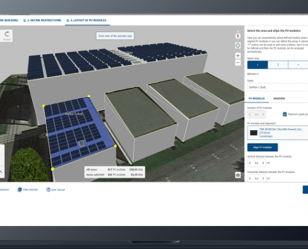Image resolution: width=308 pixels, height=249 pixels.
Task: Toggle the Maximum peak power checkbox
Action: click(285, 115)
